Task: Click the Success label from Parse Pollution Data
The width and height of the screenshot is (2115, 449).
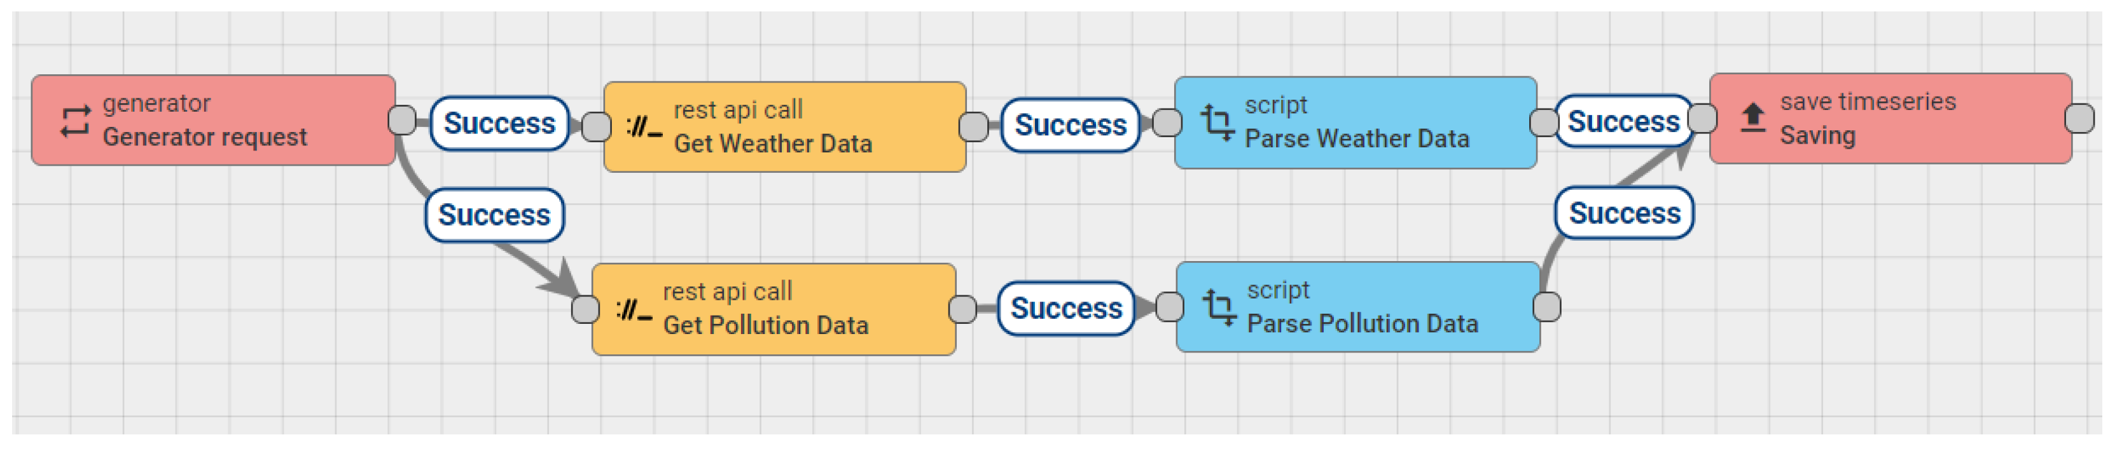Action: pos(1624,214)
